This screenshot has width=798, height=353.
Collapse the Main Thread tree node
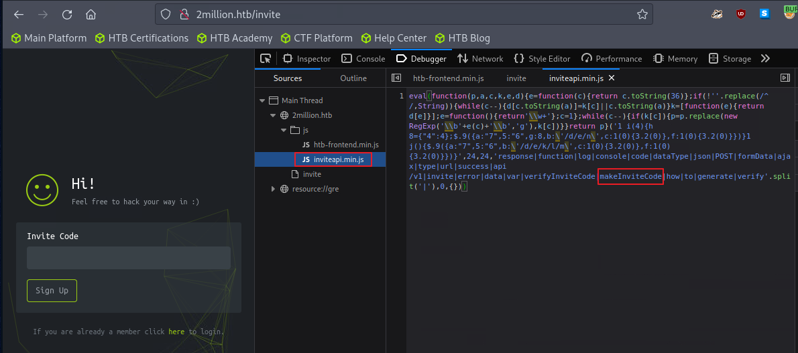point(262,100)
